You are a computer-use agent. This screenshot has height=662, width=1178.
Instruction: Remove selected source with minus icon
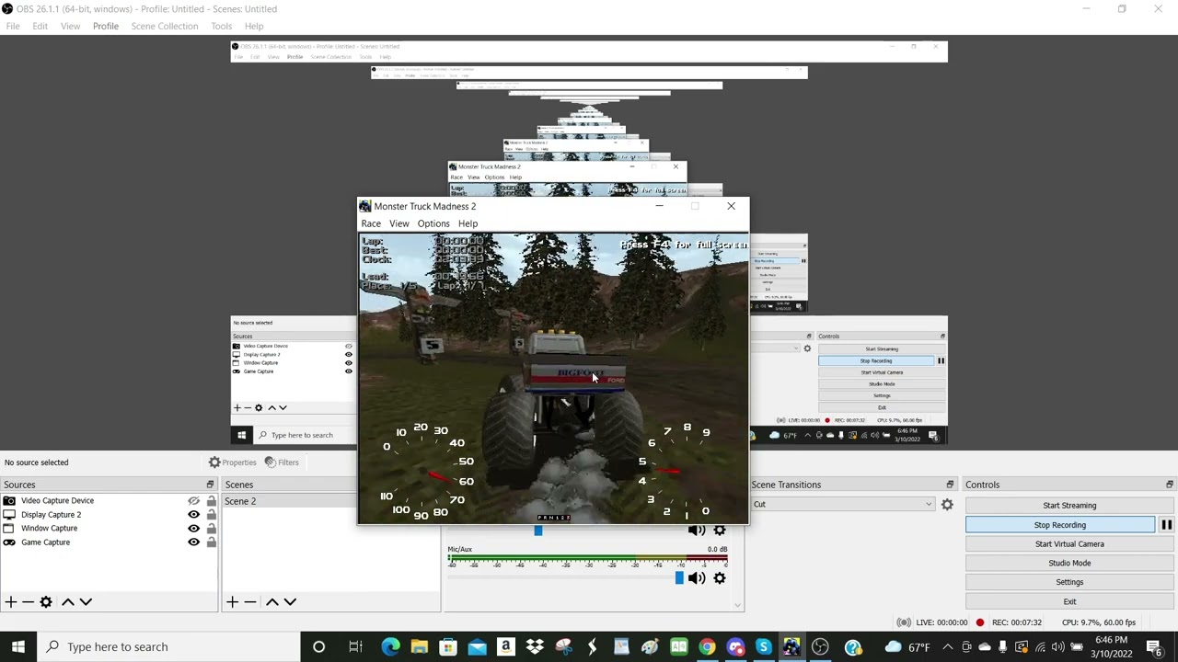[28, 601]
